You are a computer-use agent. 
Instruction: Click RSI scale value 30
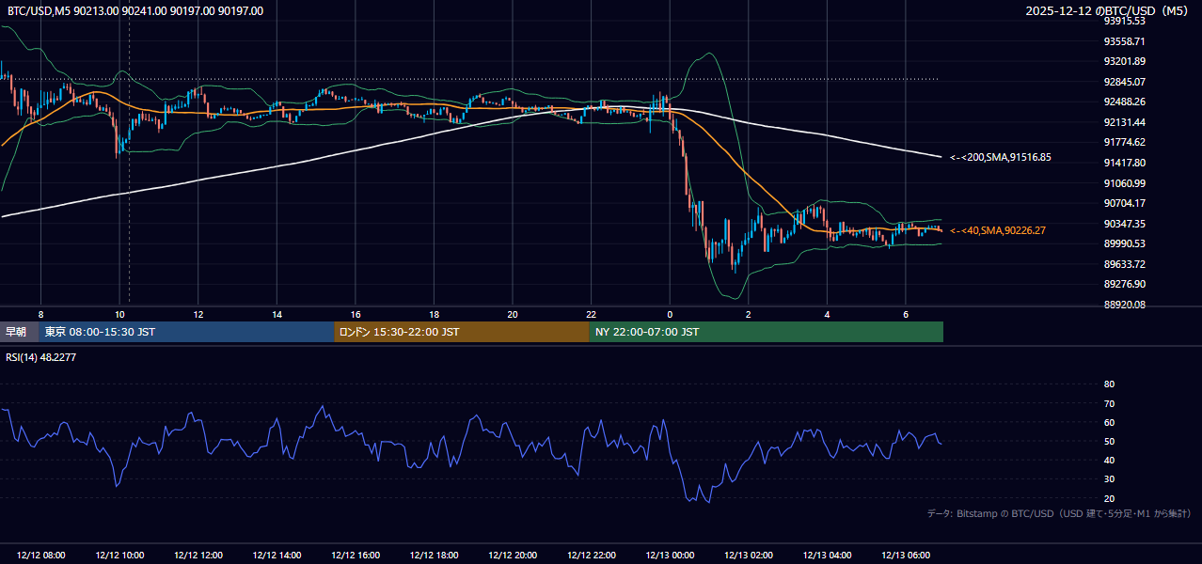pos(1109,479)
